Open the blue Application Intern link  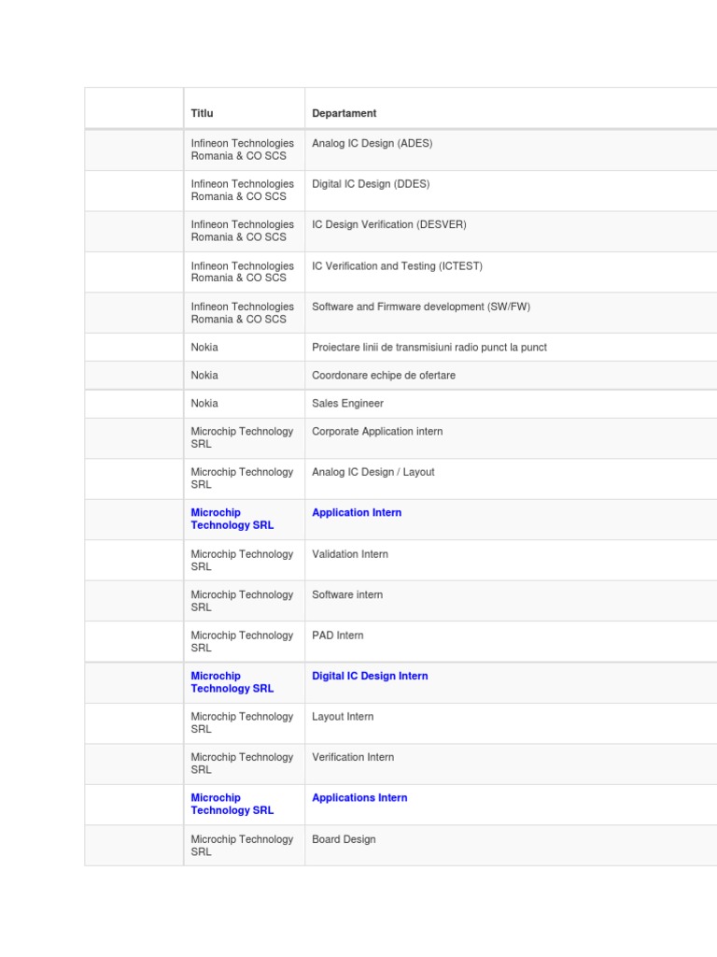pyautogui.click(x=357, y=513)
